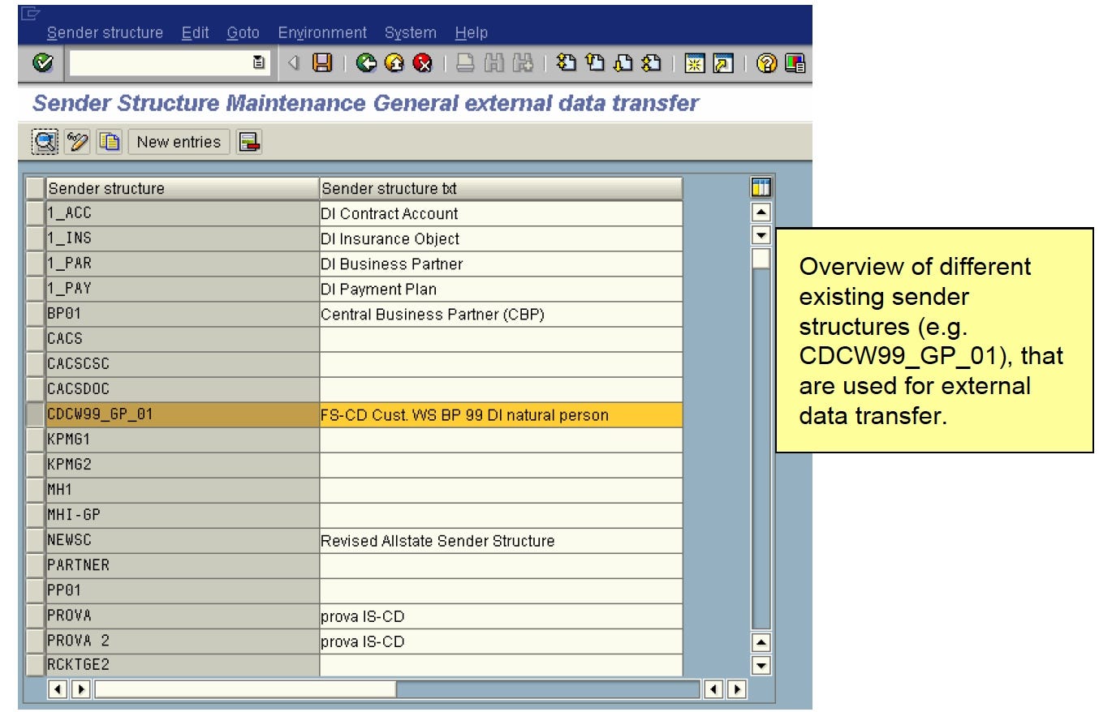Open the Goto menu
The height and width of the screenshot is (712, 1099).
coord(243,32)
